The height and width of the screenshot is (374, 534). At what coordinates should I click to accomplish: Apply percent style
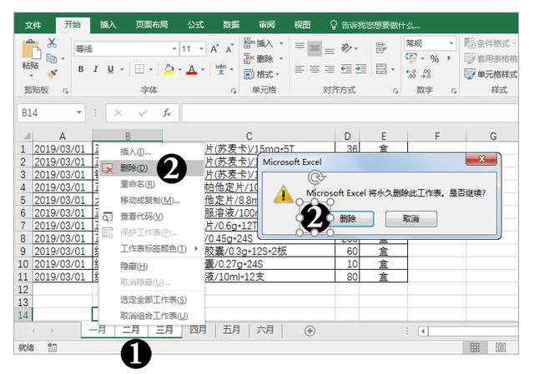[434, 59]
